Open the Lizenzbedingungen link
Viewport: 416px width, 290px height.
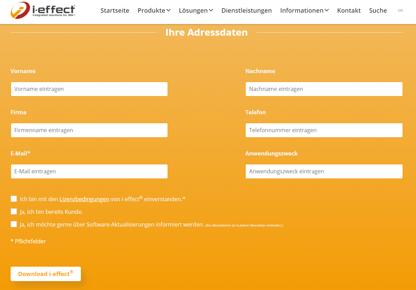(84, 199)
